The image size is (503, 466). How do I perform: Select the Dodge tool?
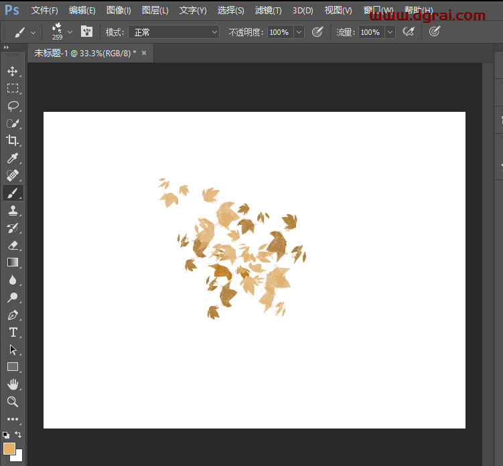[13, 298]
